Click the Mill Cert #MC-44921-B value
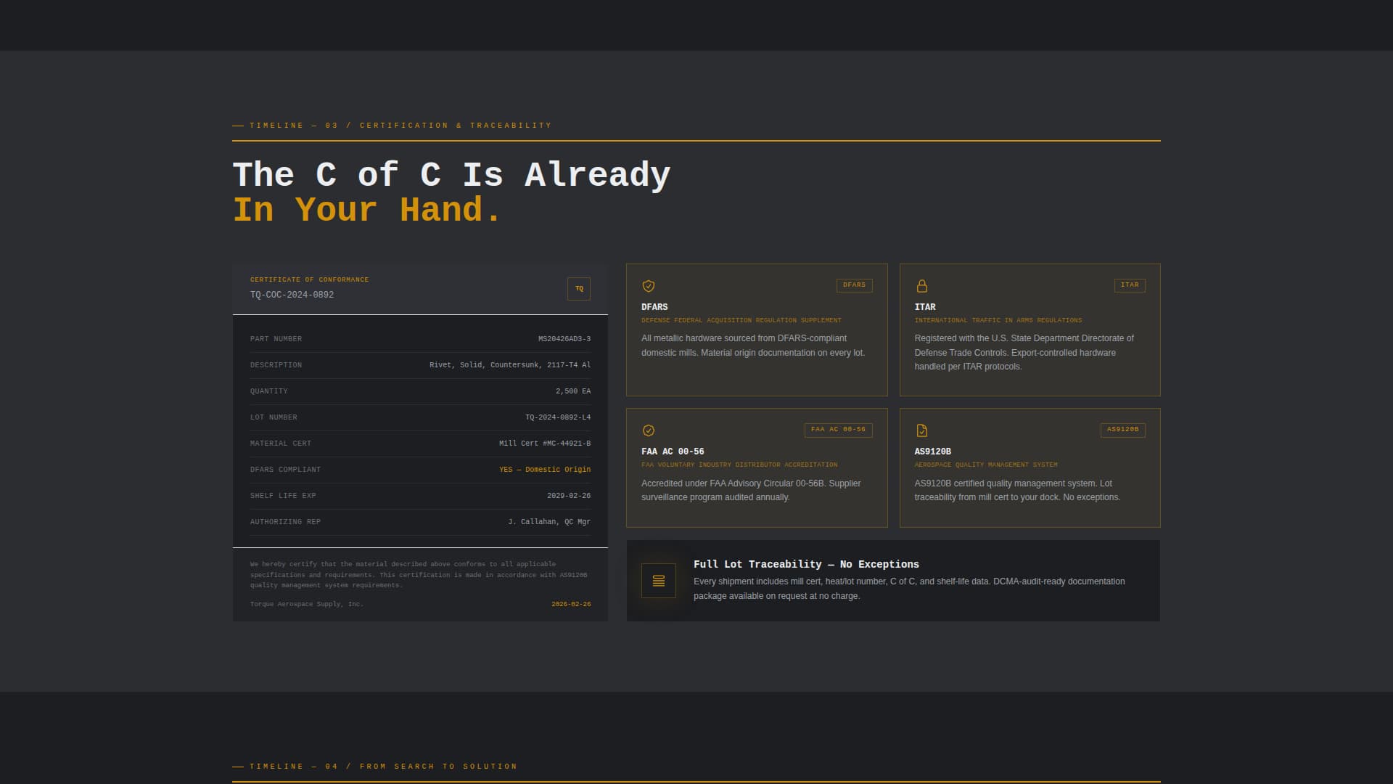This screenshot has width=1393, height=784. 544,444
